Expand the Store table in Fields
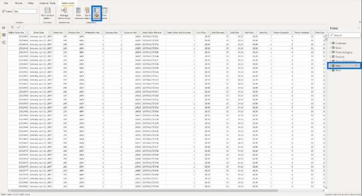The width and height of the screenshot is (362, 196). pyautogui.click(x=330, y=70)
